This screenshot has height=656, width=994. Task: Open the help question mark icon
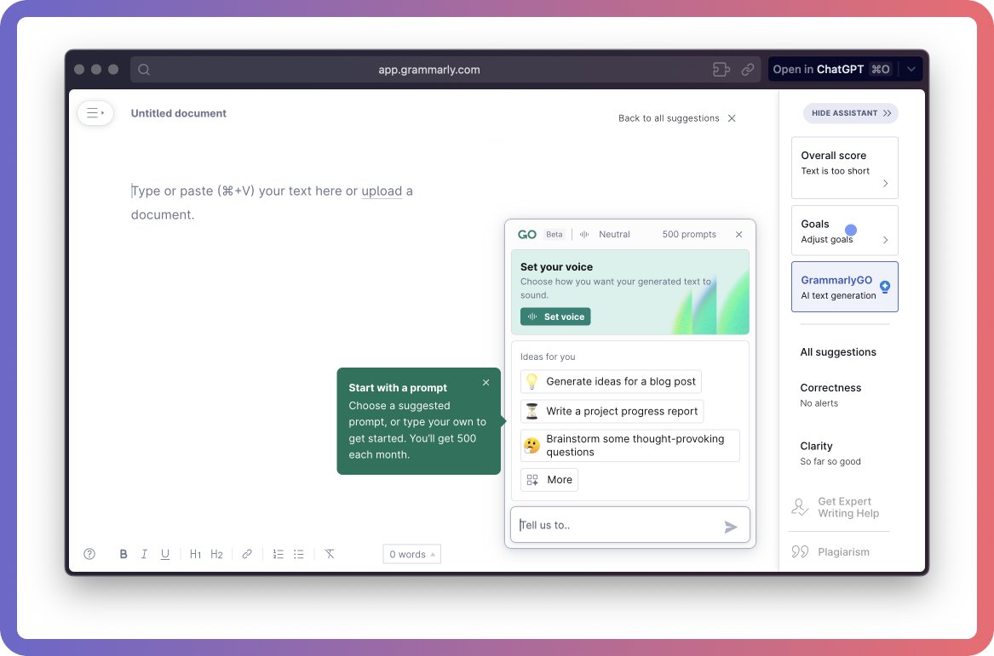click(x=89, y=554)
